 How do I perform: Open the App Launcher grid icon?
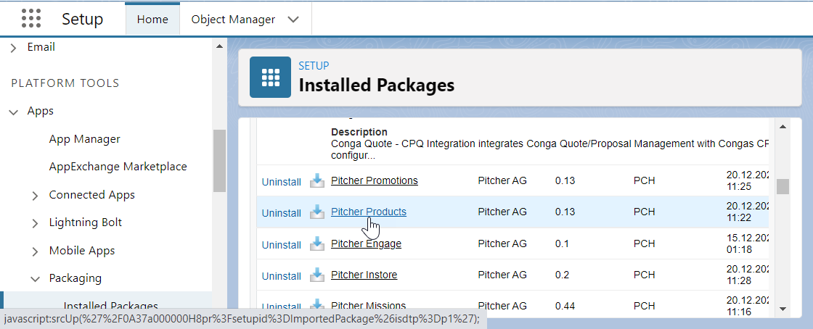pos(31,19)
